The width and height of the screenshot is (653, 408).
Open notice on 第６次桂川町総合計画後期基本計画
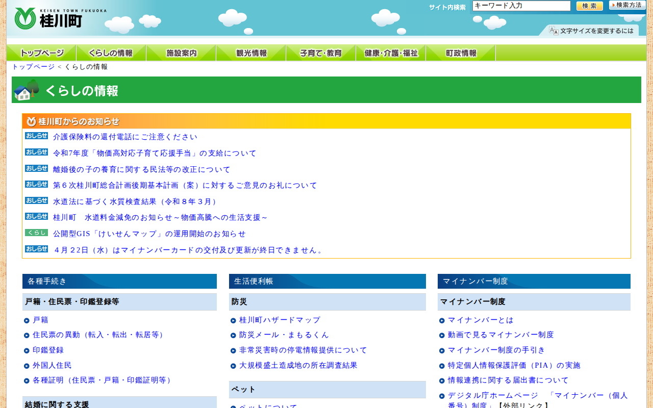[x=185, y=186]
